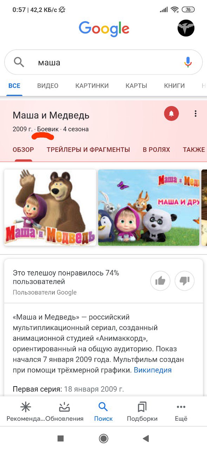Screen dimensions: 207x451
Task: Open the В РОЛЯХ tab
Action: [156, 150]
